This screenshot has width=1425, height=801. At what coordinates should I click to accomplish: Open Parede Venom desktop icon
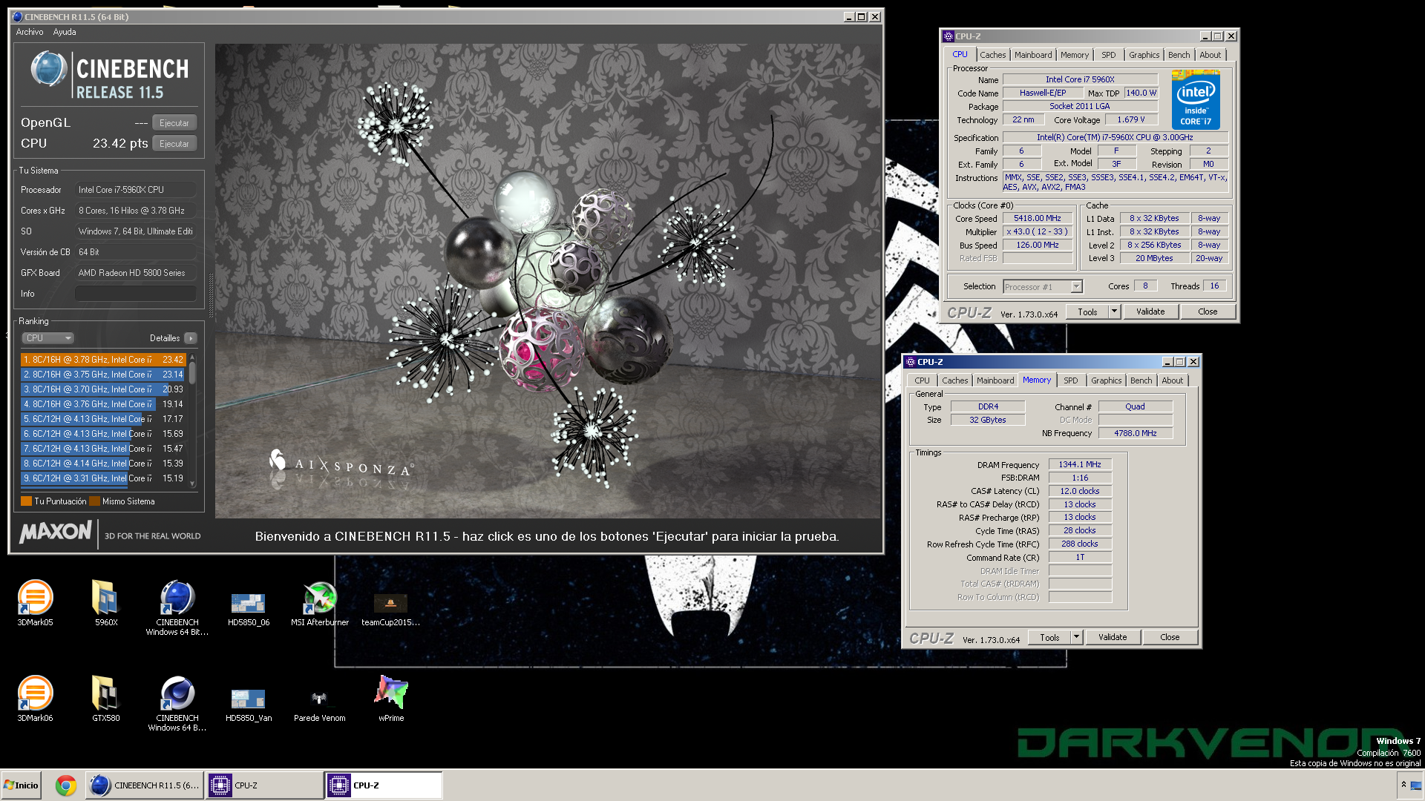pyautogui.click(x=320, y=705)
